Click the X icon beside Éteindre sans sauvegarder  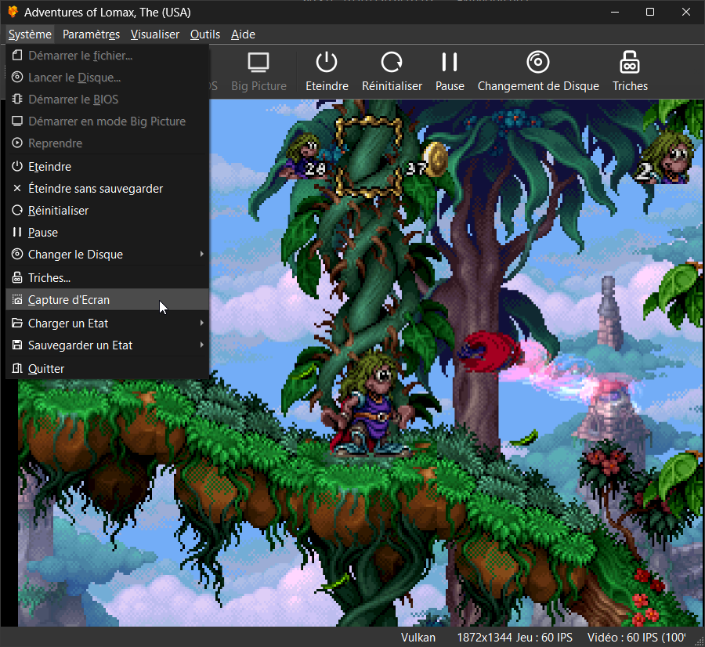(x=17, y=189)
